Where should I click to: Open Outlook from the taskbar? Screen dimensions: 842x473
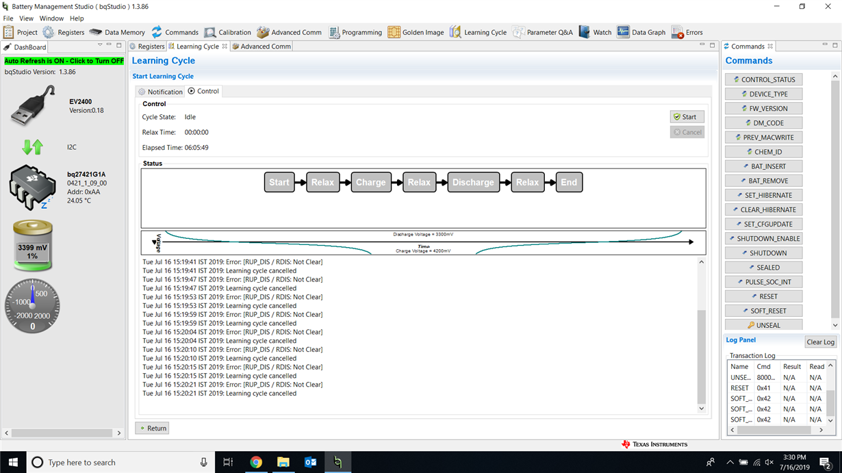tap(311, 462)
